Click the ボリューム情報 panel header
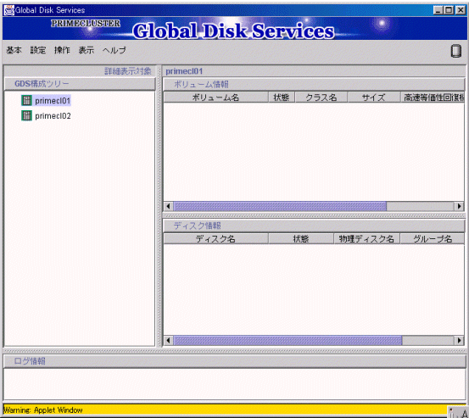 (x=314, y=85)
